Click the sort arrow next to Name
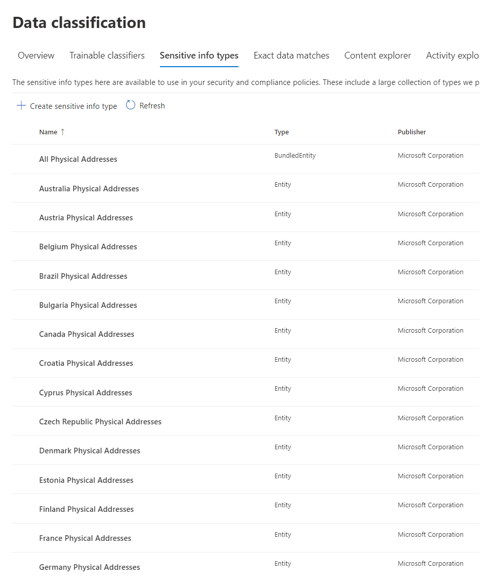Screen dimensions: 486x579 (63, 132)
